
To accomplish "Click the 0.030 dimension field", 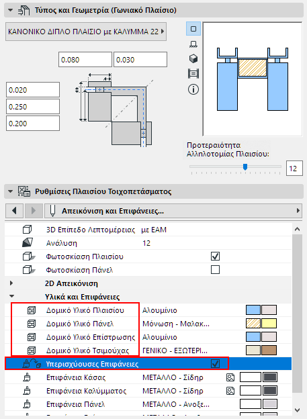I will [x=140, y=60].
